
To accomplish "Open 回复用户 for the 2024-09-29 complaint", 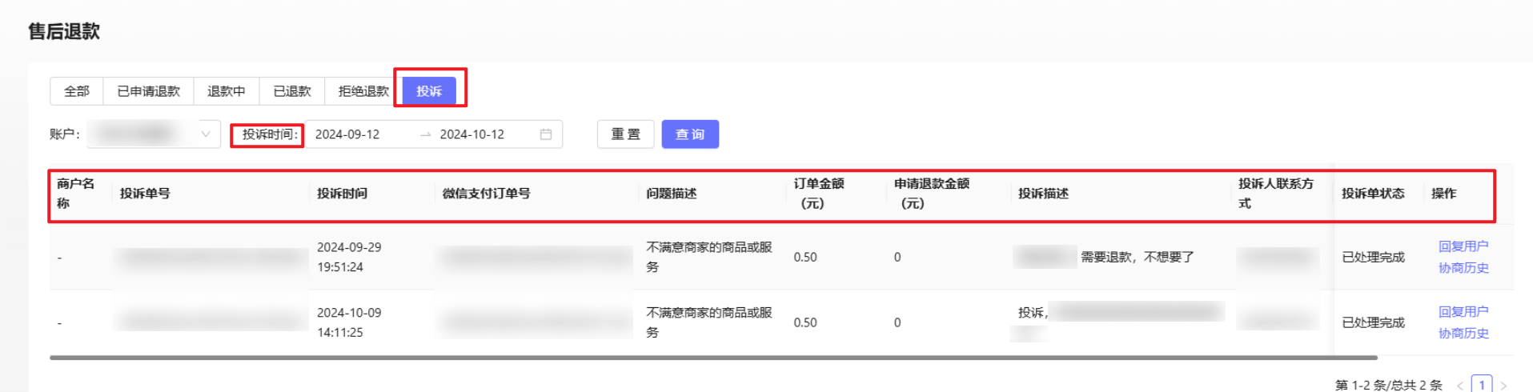I will tap(1463, 246).
